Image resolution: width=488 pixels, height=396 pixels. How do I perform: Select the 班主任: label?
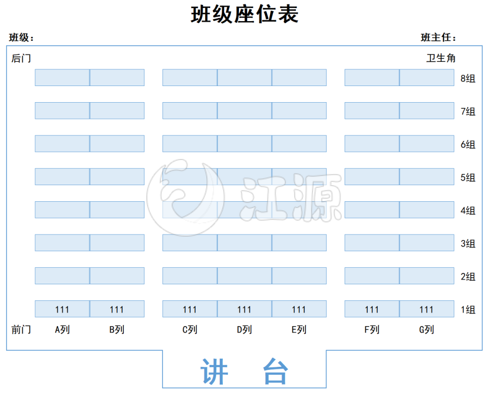(x=438, y=38)
